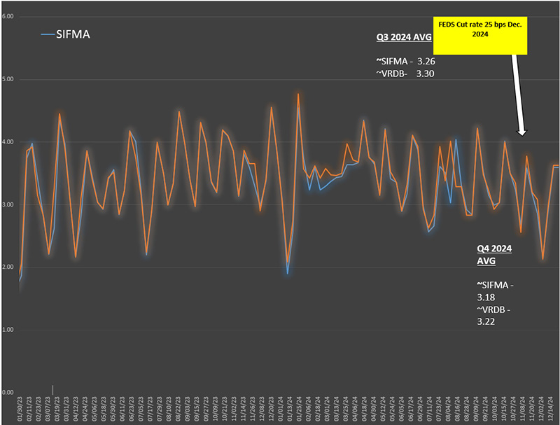Click the 10/09/23 date label

(x=216, y=409)
